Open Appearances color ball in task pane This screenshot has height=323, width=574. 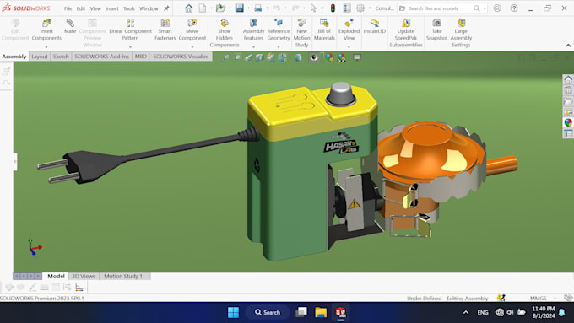pyautogui.click(x=568, y=122)
